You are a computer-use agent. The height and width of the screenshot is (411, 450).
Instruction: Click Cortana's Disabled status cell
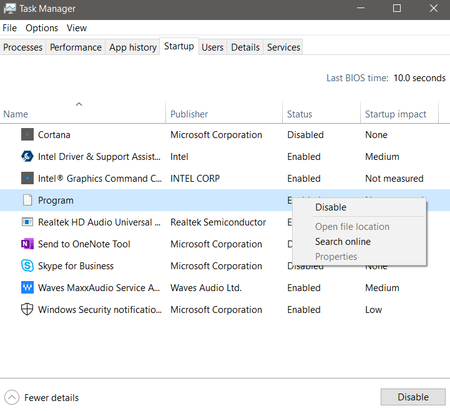(x=305, y=135)
